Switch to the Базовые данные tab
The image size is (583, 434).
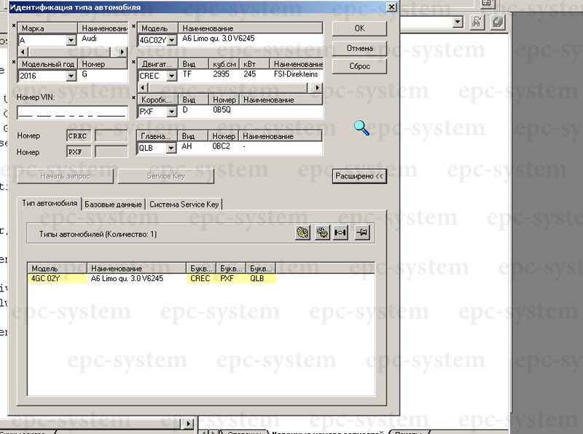(114, 205)
